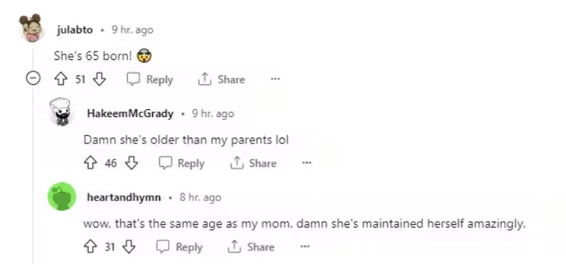The width and height of the screenshot is (566, 264).
Task: Reply to heartandhymn's comment
Action: coord(179,247)
